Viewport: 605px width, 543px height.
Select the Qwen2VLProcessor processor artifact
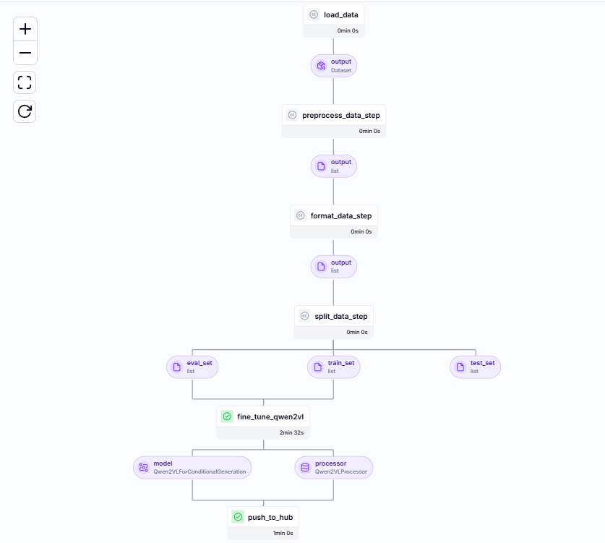tap(334, 468)
